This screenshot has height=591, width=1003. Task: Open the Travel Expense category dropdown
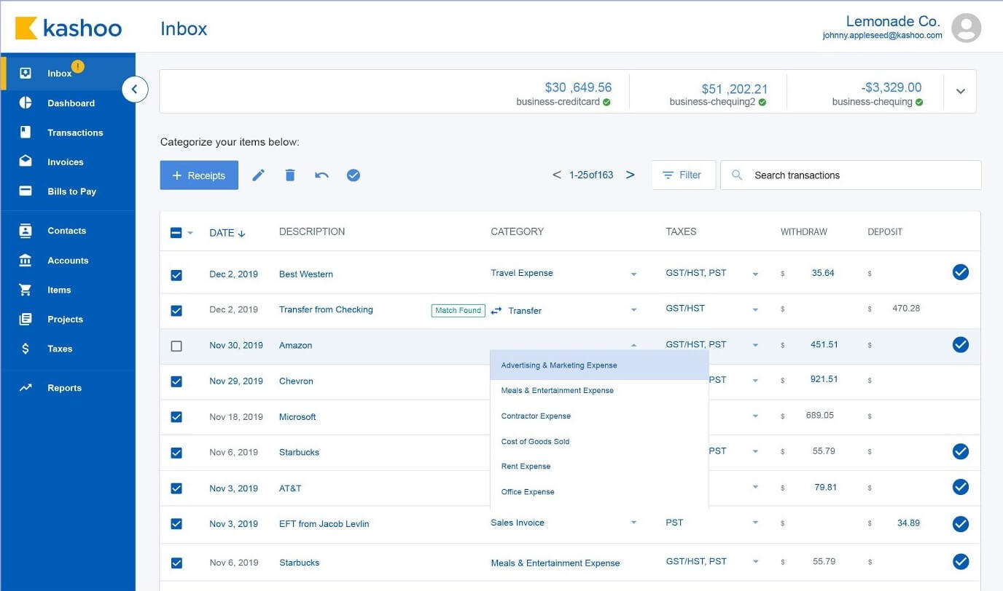(x=633, y=273)
